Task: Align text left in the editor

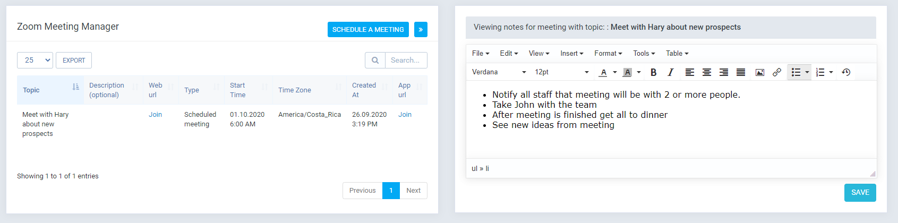Action: point(689,72)
